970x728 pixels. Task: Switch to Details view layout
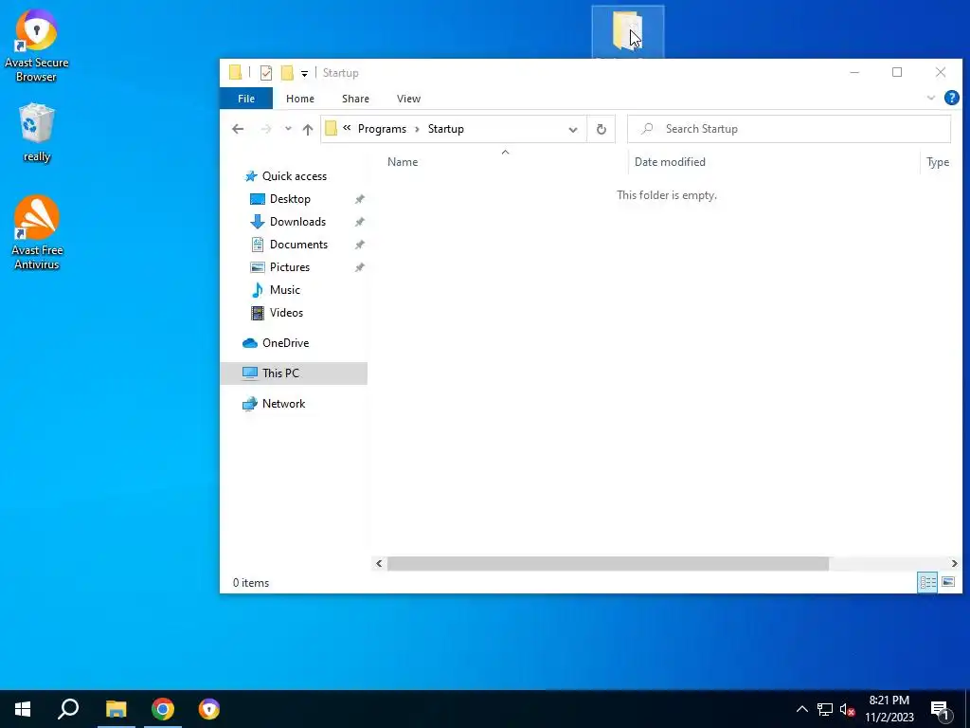pyautogui.click(x=927, y=582)
